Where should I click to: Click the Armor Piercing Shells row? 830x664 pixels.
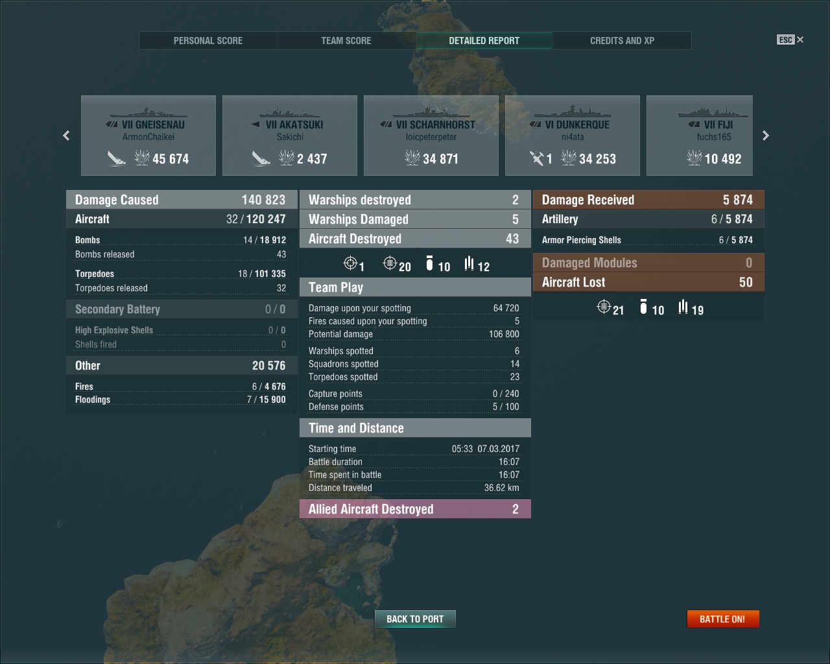647,240
